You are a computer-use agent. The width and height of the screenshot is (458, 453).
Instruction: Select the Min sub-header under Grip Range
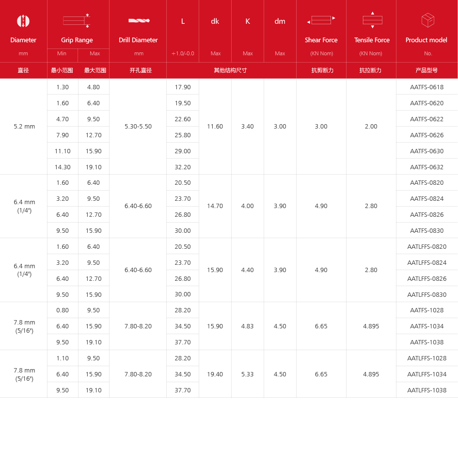[62, 53]
